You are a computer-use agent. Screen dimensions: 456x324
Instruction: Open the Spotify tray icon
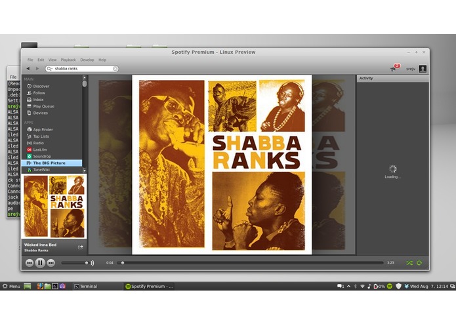(390, 286)
